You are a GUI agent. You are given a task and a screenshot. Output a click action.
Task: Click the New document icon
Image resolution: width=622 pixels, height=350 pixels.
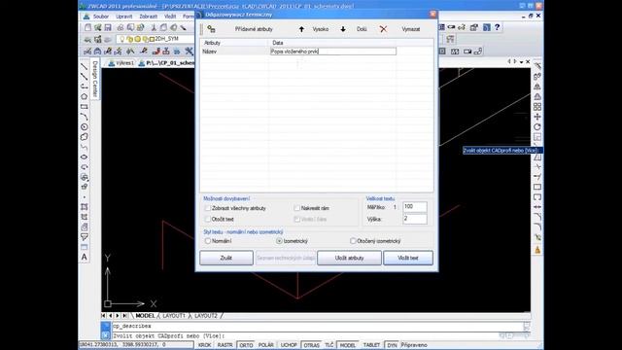tap(87, 27)
